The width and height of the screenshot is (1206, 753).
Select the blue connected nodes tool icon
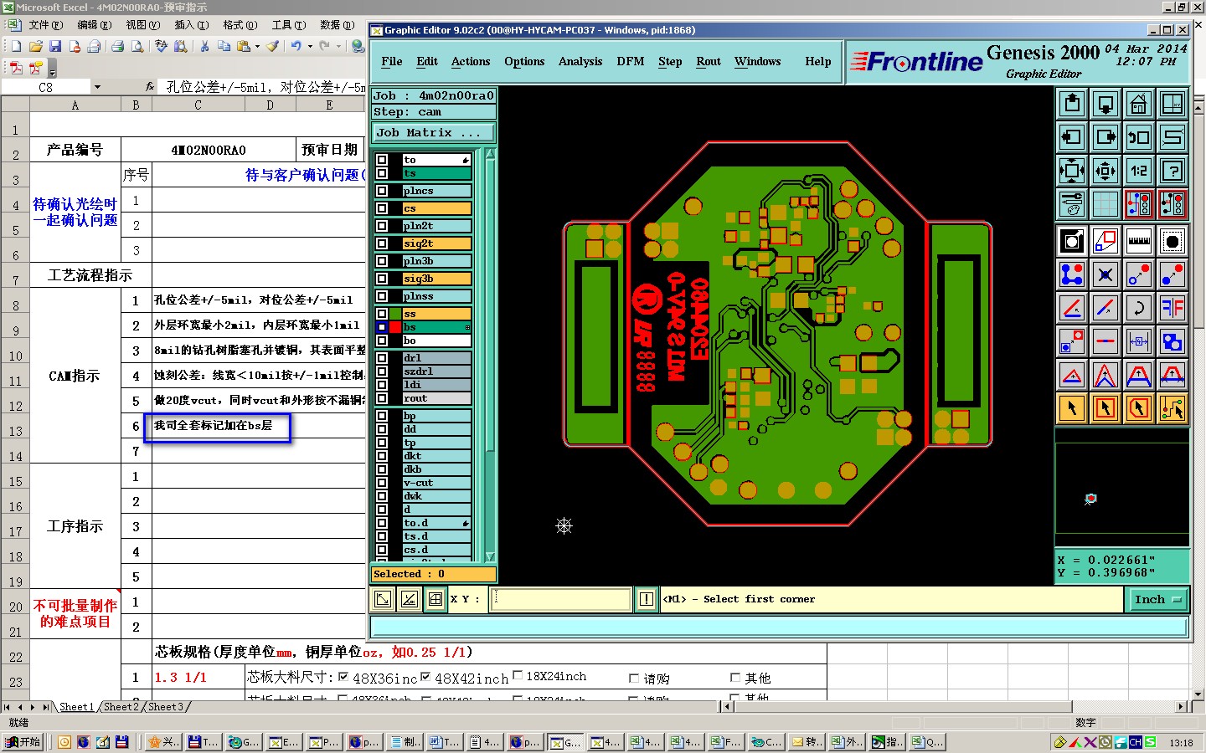(x=1072, y=274)
